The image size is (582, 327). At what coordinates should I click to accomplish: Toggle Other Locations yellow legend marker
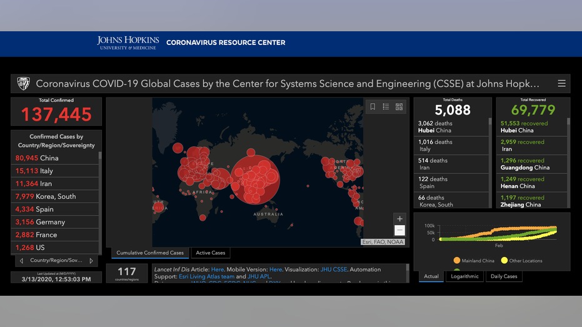pos(504,261)
